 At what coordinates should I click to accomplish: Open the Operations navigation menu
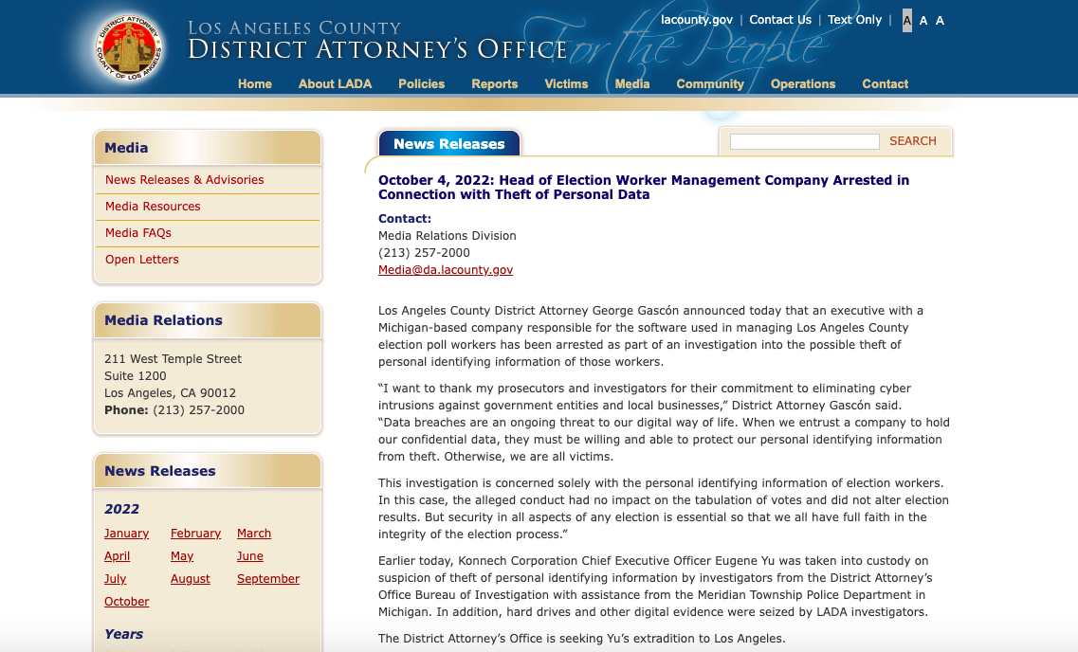803,83
